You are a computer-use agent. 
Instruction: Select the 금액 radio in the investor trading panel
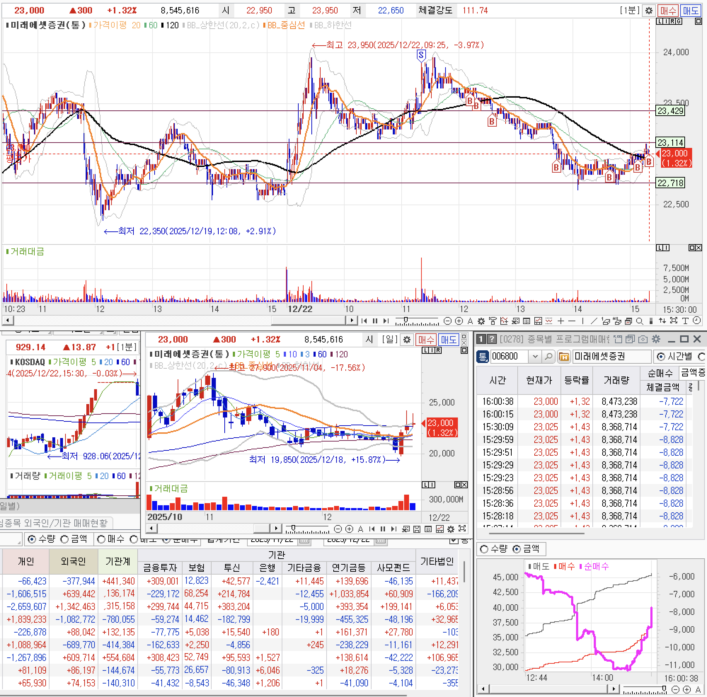(64, 539)
